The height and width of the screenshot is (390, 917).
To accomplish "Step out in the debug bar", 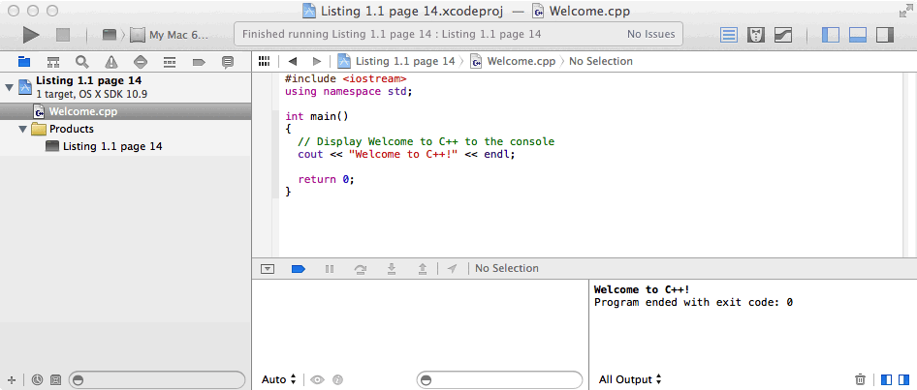I will pos(423,269).
